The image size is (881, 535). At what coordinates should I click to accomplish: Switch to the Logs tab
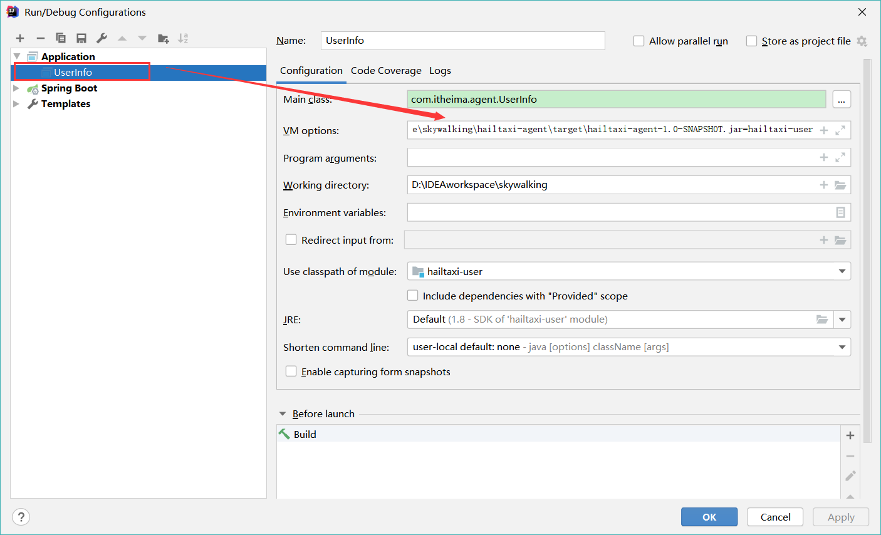pyautogui.click(x=440, y=71)
